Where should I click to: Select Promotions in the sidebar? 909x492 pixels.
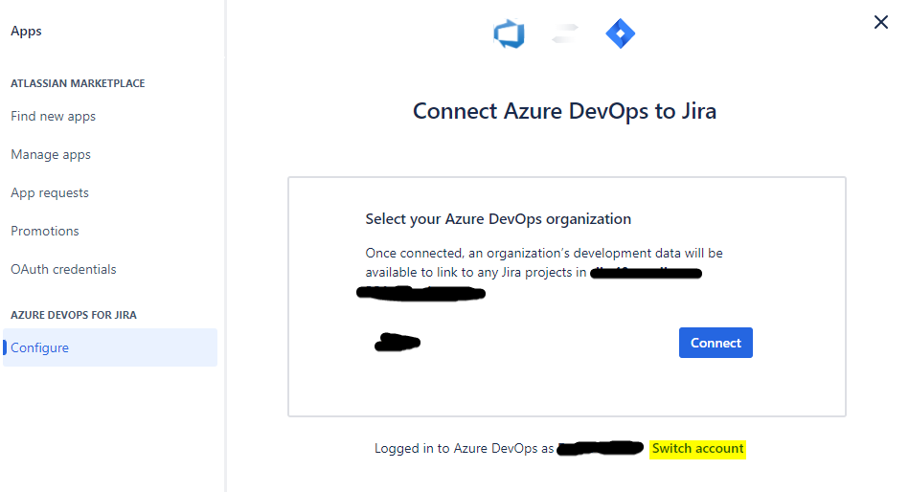pyautogui.click(x=45, y=231)
